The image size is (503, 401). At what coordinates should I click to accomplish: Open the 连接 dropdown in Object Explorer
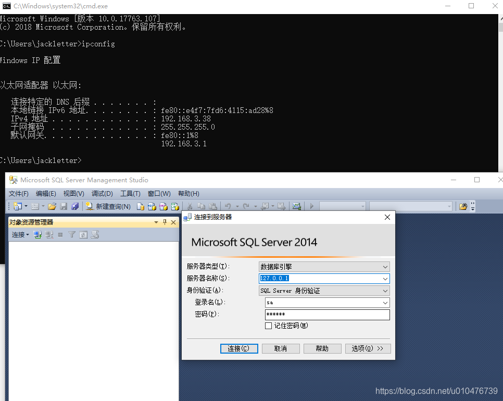20,235
